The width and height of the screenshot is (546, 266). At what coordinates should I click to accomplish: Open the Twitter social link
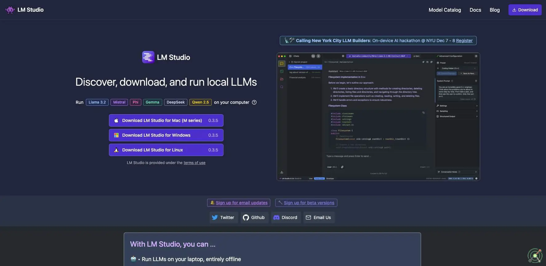click(x=223, y=217)
